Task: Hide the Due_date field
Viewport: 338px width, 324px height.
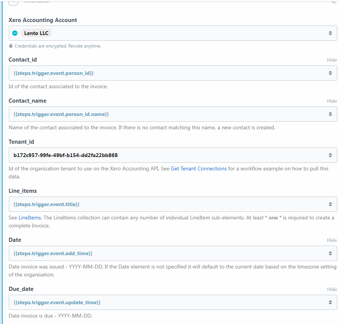Action: click(332, 289)
